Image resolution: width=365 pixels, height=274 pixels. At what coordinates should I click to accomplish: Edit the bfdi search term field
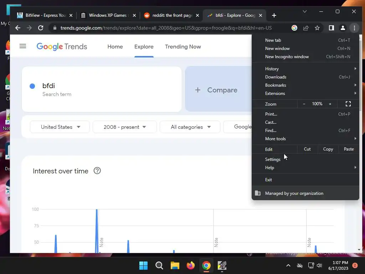pos(102,89)
